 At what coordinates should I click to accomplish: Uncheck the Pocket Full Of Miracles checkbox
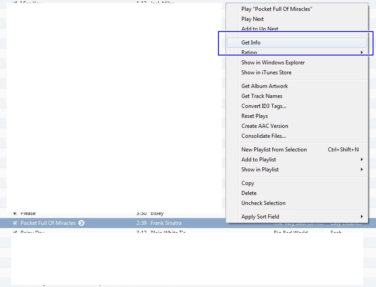tap(15, 223)
